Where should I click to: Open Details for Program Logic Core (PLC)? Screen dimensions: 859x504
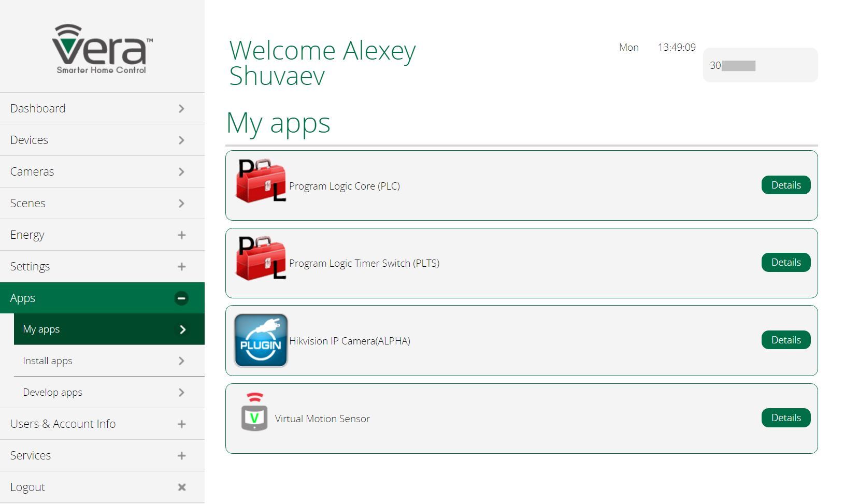(786, 185)
